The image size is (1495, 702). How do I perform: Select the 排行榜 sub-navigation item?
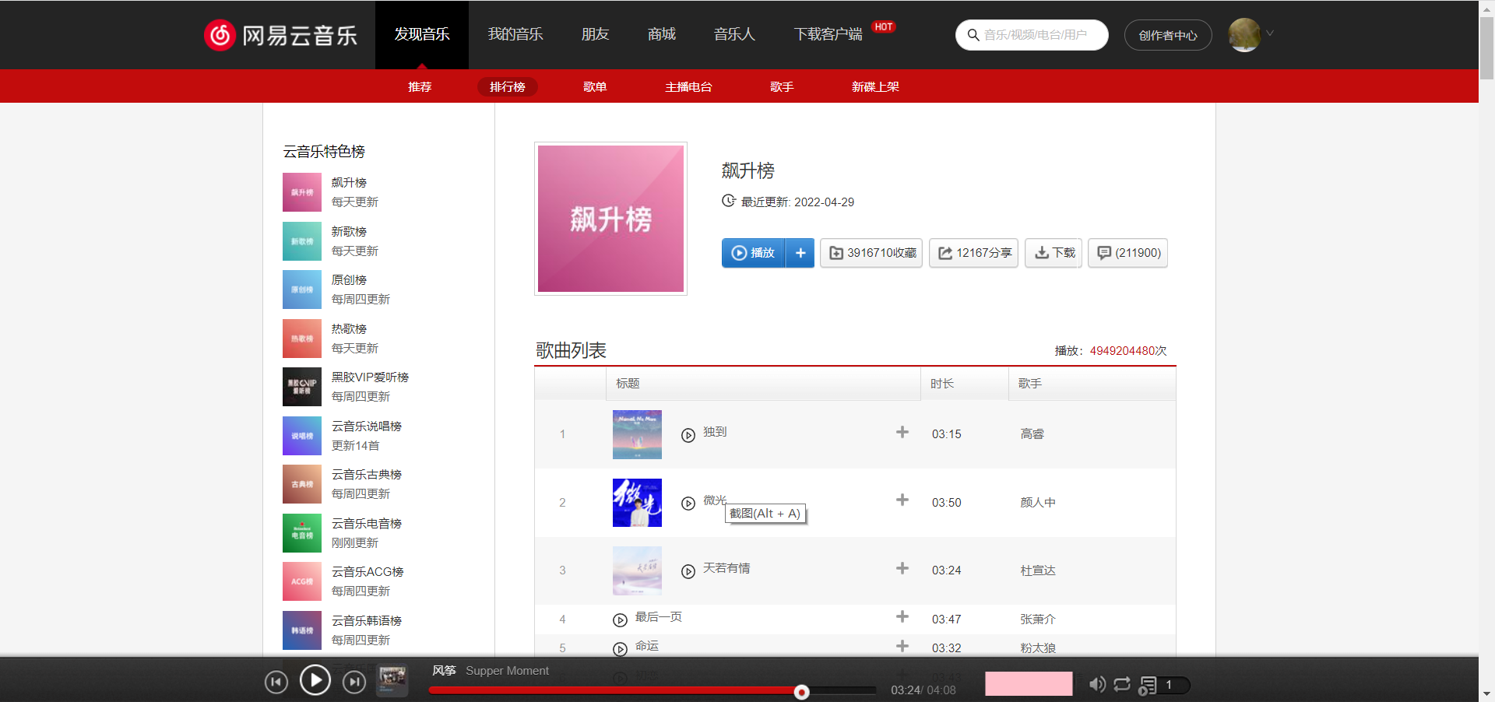pyautogui.click(x=508, y=86)
